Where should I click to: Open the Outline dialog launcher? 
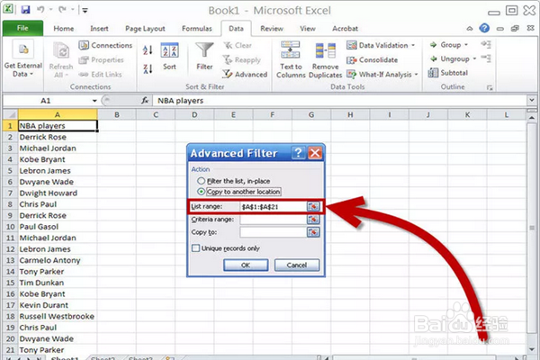click(490, 88)
